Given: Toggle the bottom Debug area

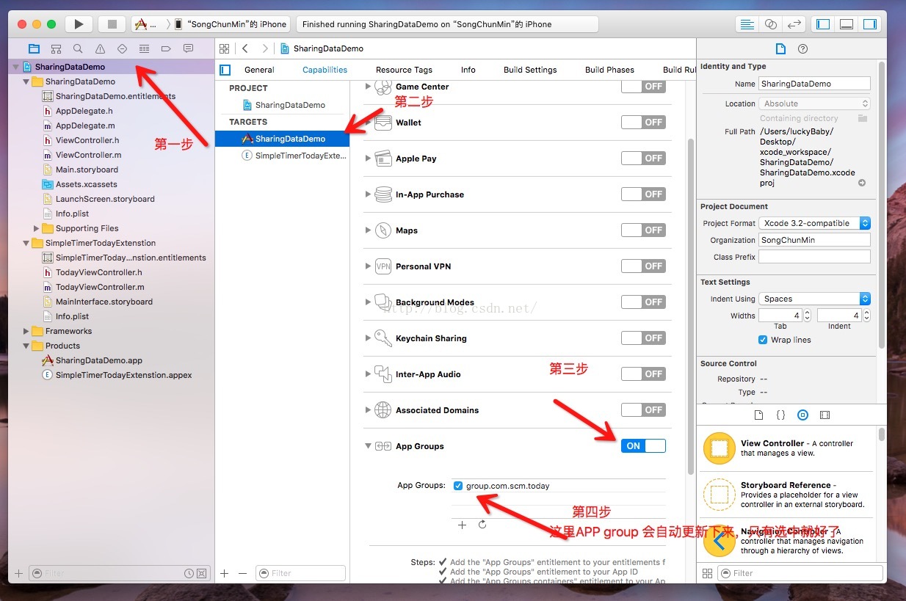Looking at the screenshot, I should [x=847, y=24].
